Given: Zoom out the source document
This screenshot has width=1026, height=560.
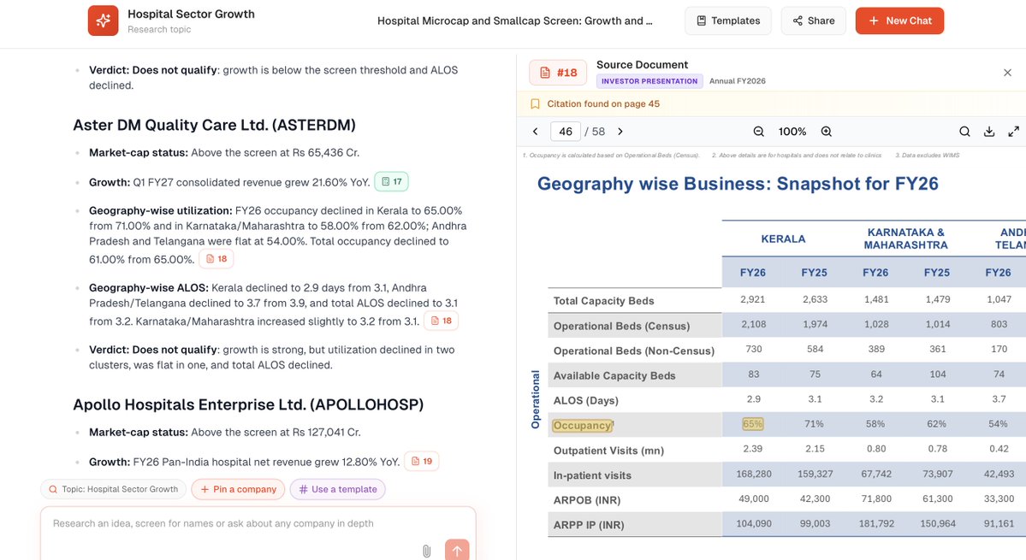Looking at the screenshot, I should [x=758, y=132].
